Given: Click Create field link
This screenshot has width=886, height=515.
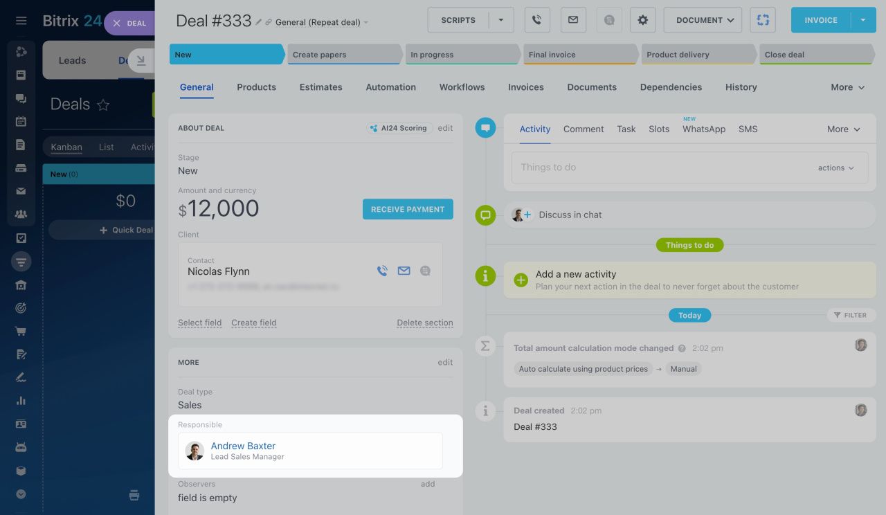Looking at the screenshot, I should tap(253, 323).
